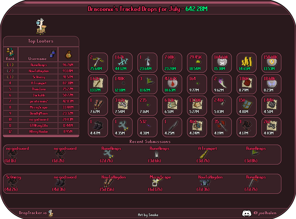Select the blood rune tile worth 10.63M
This screenshot has width=296, height=219.
[x=172, y=84]
